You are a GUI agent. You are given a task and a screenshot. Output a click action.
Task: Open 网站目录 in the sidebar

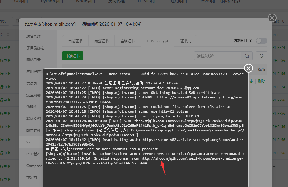(x=34, y=60)
